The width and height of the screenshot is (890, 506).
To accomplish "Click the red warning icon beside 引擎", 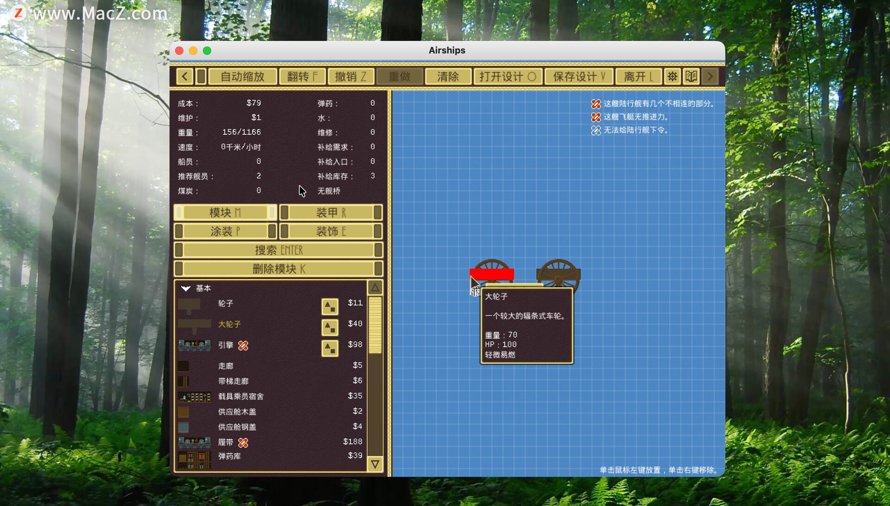I will [243, 345].
